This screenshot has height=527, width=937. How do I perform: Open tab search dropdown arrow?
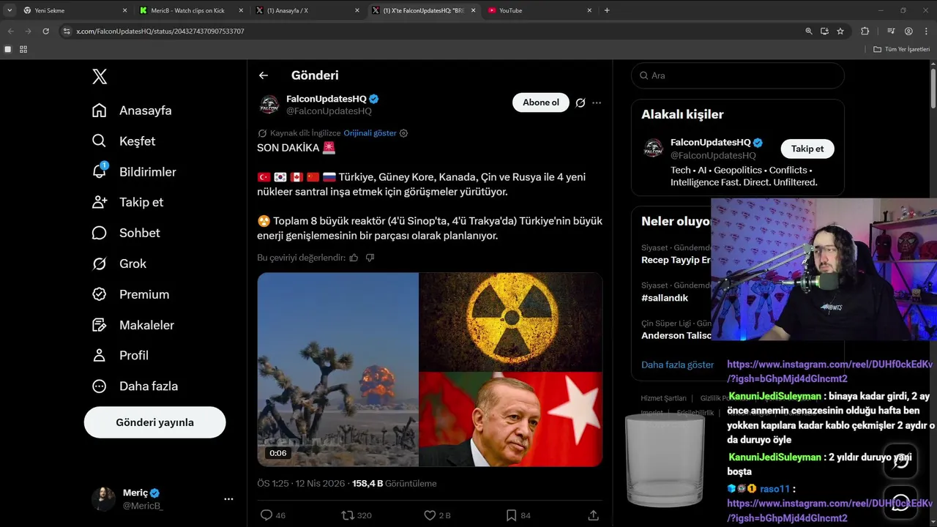click(9, 10)
